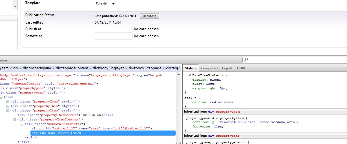Viewport: 347px width, 144px height.
Task: Select div.tabpageContent in the breadcrumb path
Action: pyautogui.click(x=72, y=68)
